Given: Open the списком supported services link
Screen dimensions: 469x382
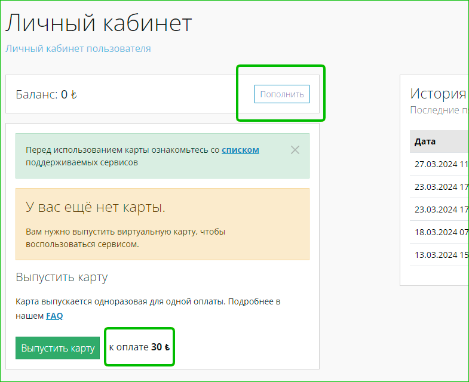Looking at the screenshot, I should (240, 150).
